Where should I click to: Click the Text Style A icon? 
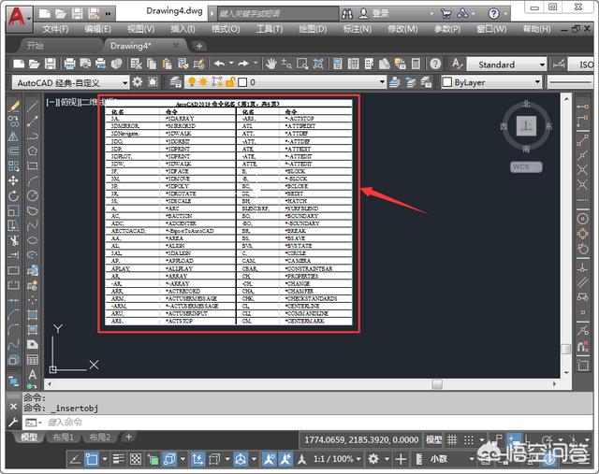457,64
